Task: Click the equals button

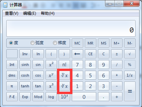Action: click(x=130, y=91)
